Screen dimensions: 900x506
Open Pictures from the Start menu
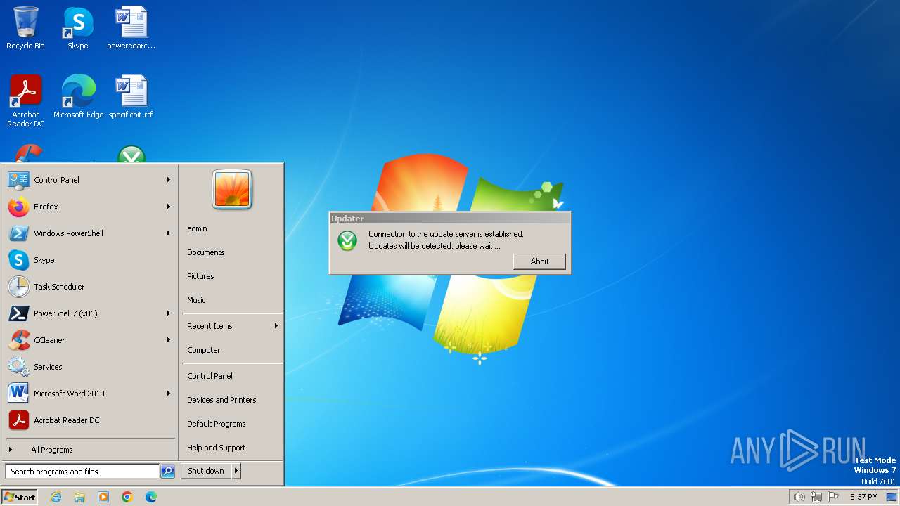[232, 276]
